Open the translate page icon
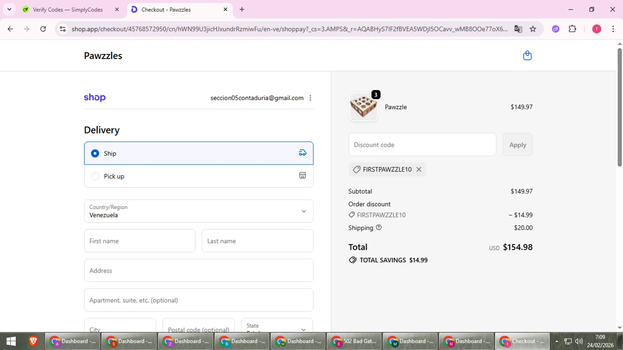Screen dimensions: 623x350 tap(518, 29)
